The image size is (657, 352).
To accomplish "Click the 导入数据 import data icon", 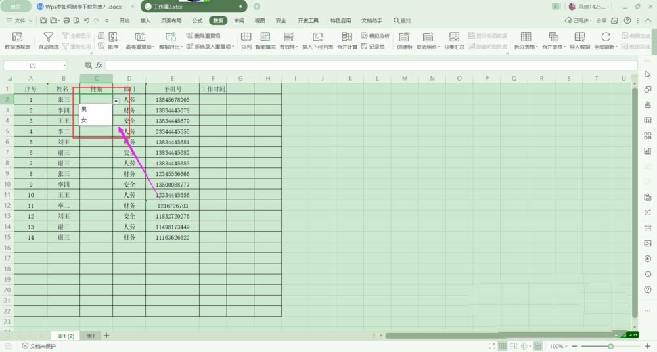I will click(x=579, y=41).
